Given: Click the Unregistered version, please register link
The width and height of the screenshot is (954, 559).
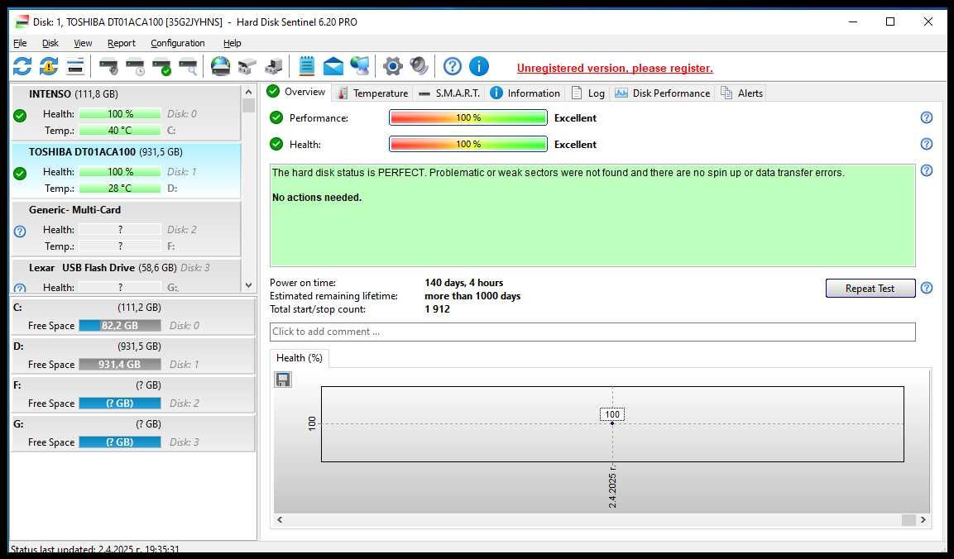Looking at the screenshot, I should coord(615,68).
